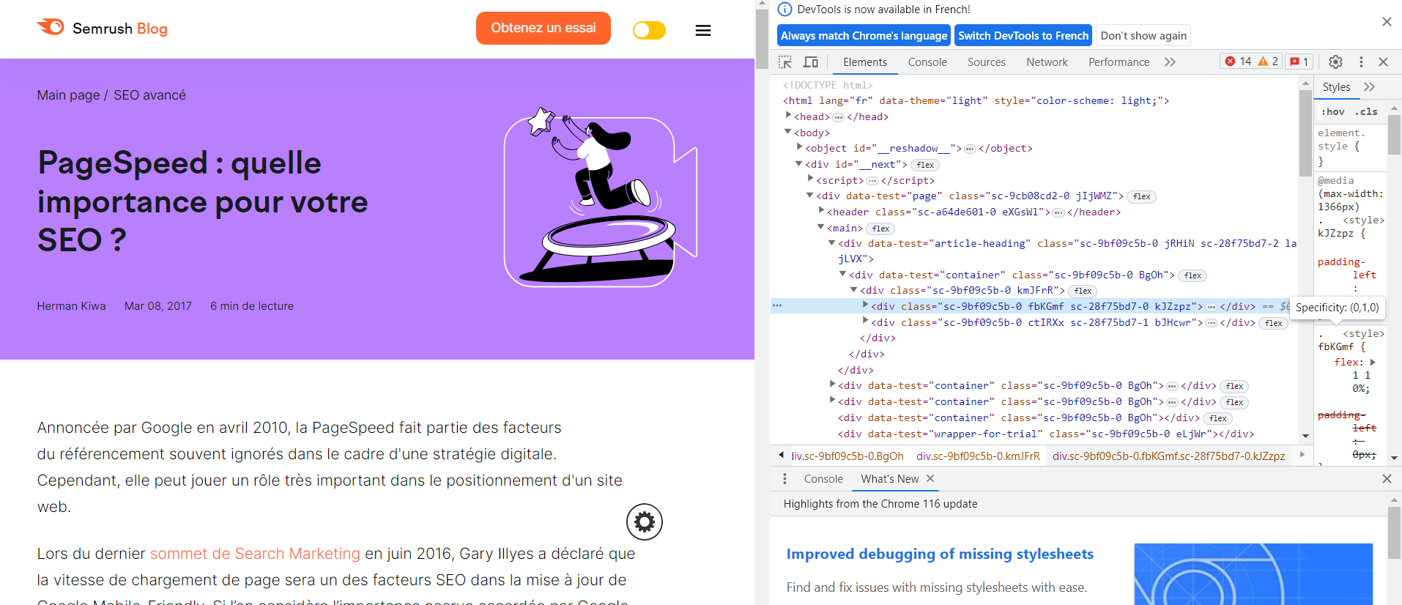Show more DevTools tabs chevron
Screen dimensions: 1402x605
(1170, 62)
